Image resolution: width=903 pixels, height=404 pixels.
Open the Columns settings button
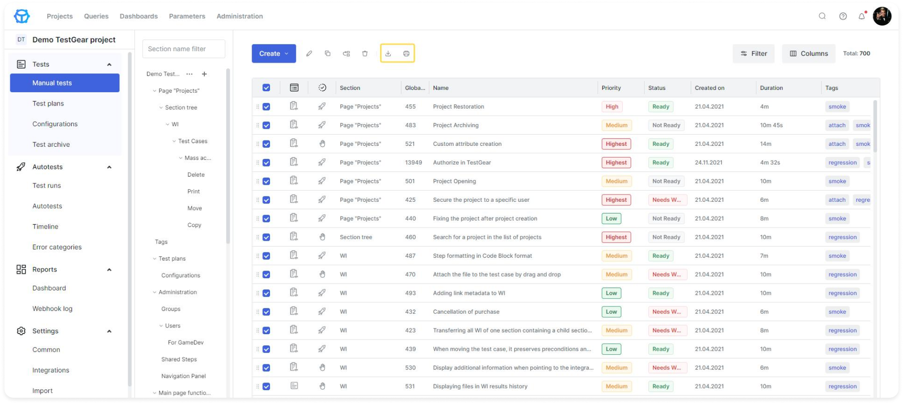808,53
